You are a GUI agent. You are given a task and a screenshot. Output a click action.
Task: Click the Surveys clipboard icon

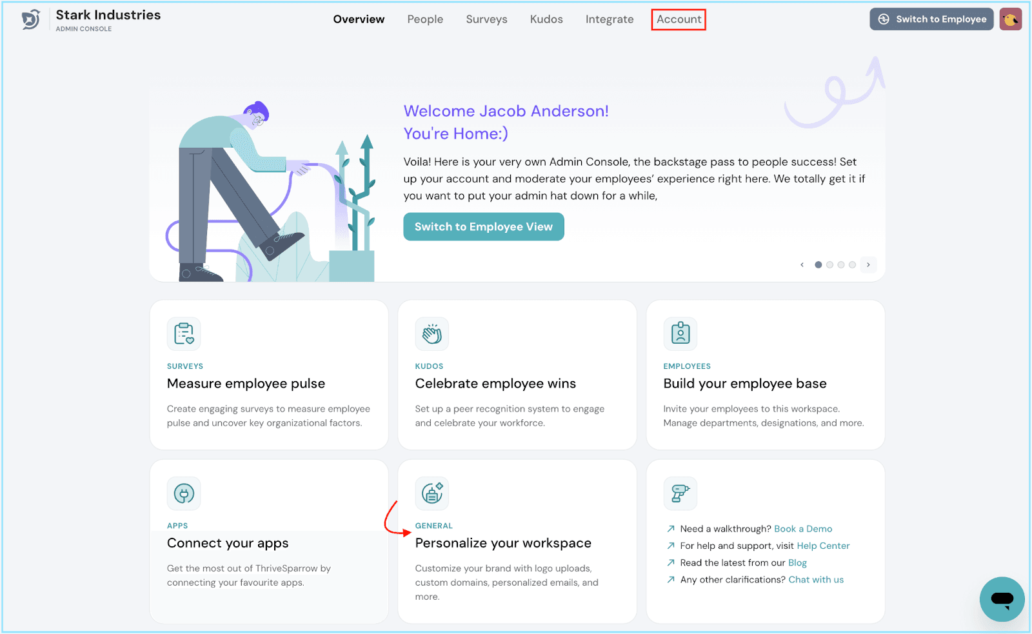pos(184,334)
